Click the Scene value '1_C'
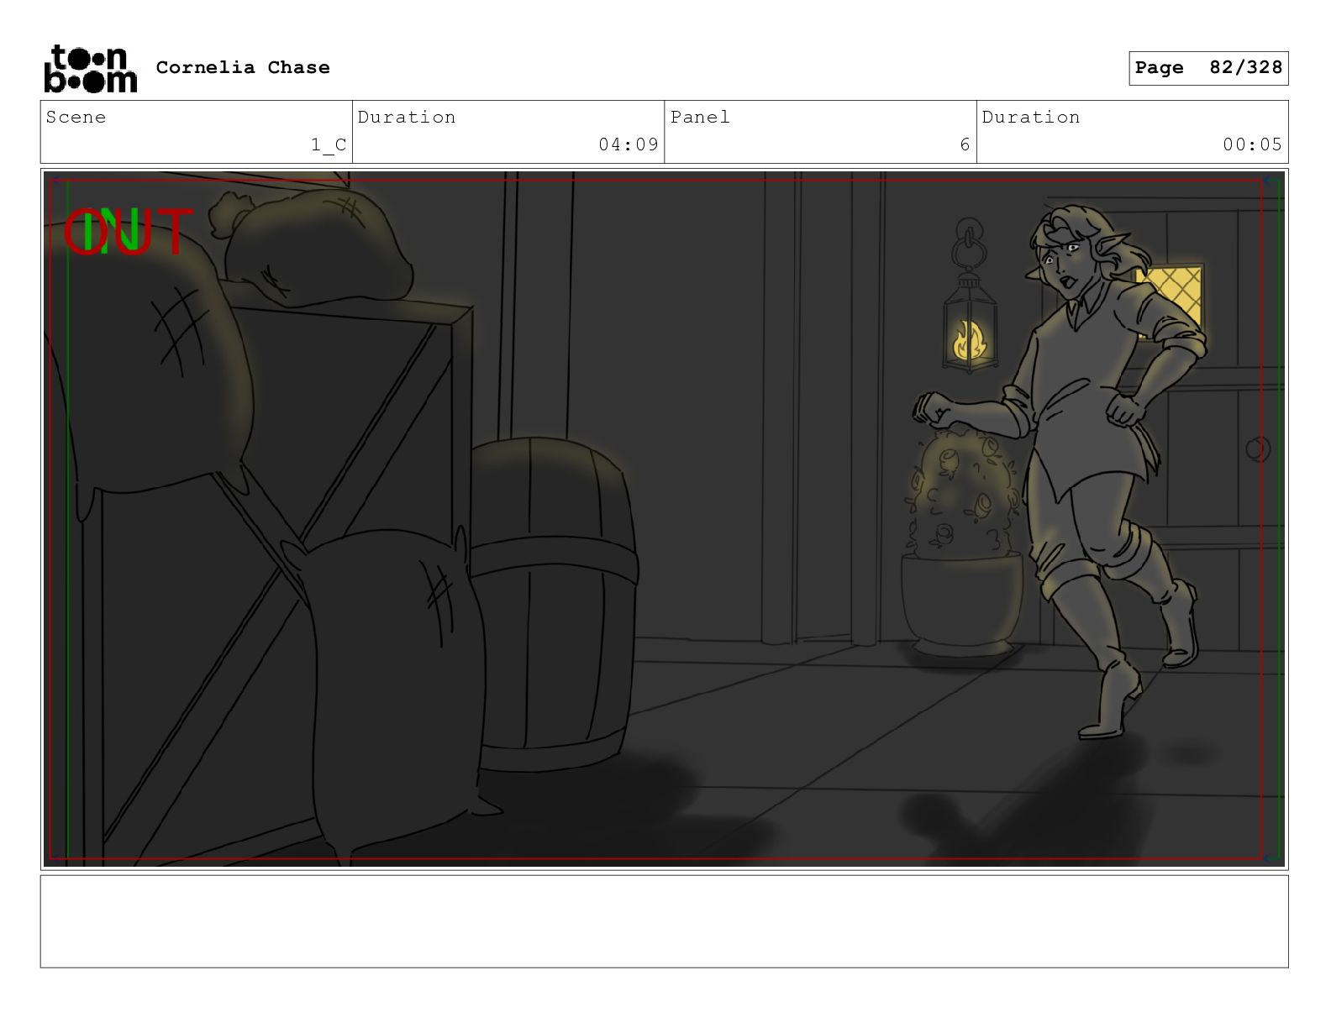 (329, 144)
